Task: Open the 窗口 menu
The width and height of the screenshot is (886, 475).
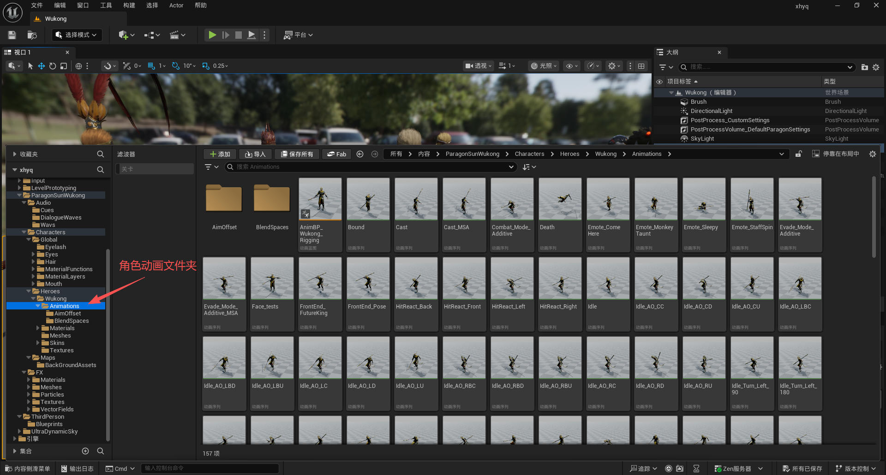Action: 83,6
